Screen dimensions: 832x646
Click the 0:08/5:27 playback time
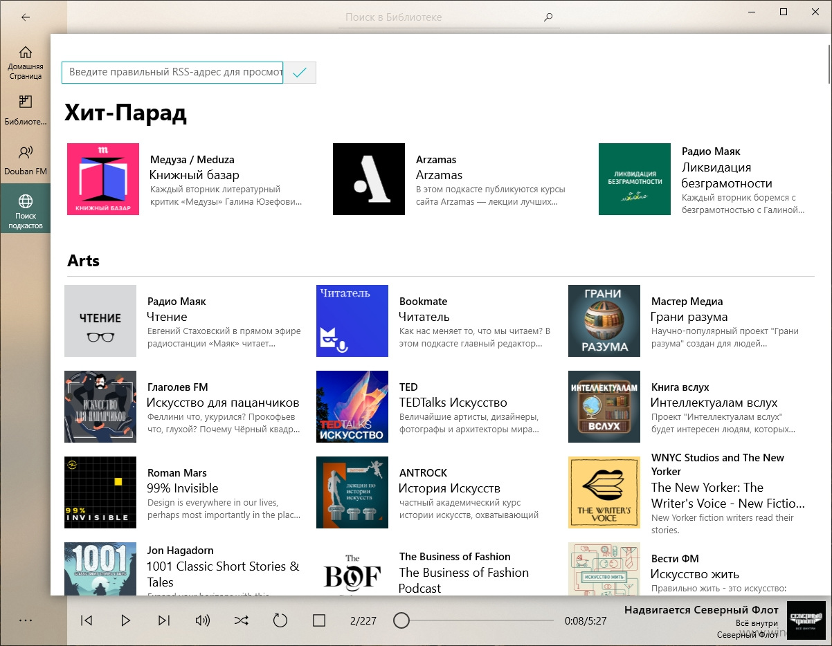(x=586, y=621)
